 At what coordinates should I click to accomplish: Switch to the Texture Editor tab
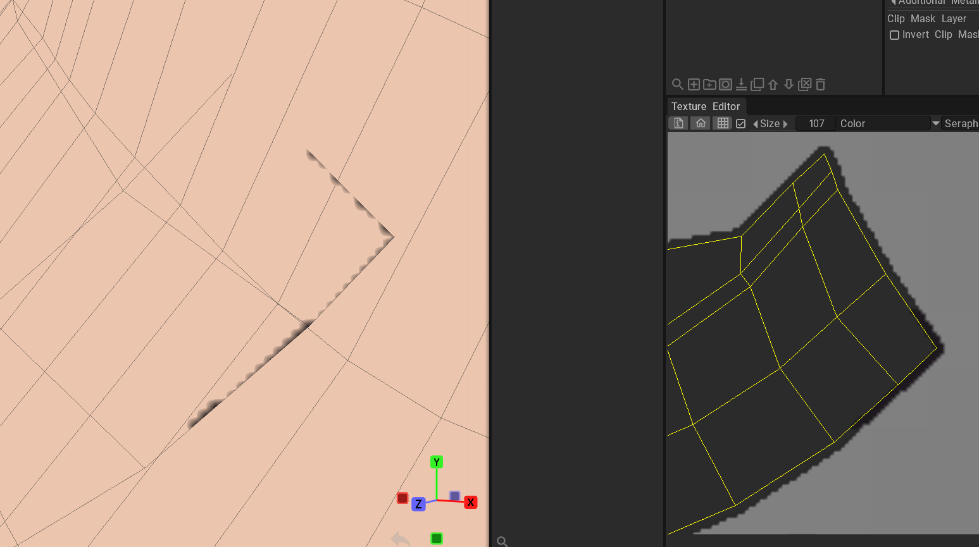(705, 106)
